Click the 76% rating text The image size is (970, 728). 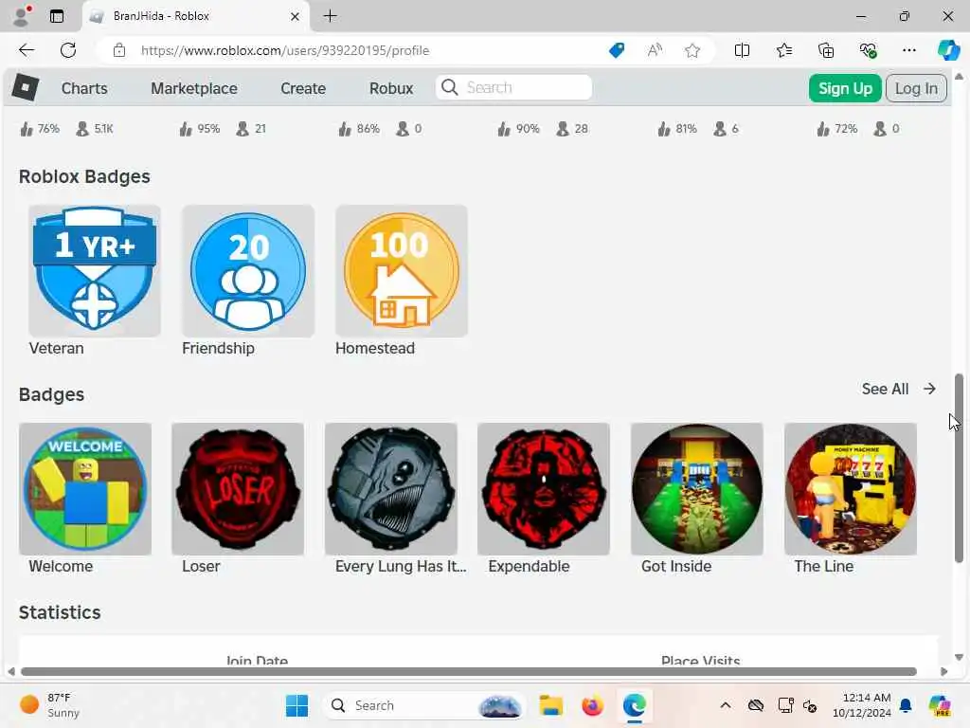[48, 129]
